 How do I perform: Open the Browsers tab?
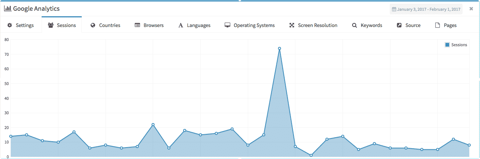[149, 25]
